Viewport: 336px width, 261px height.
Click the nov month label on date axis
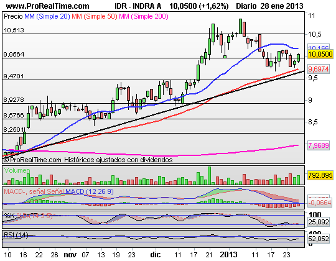click(70, 255)
